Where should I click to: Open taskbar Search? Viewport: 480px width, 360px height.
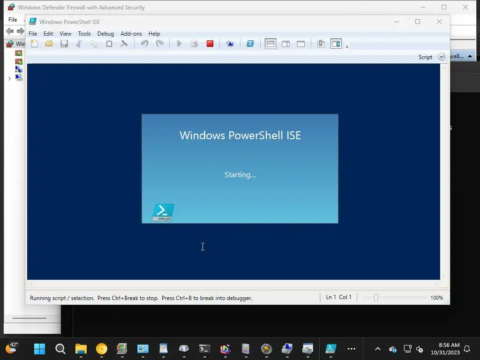point(60,349)
